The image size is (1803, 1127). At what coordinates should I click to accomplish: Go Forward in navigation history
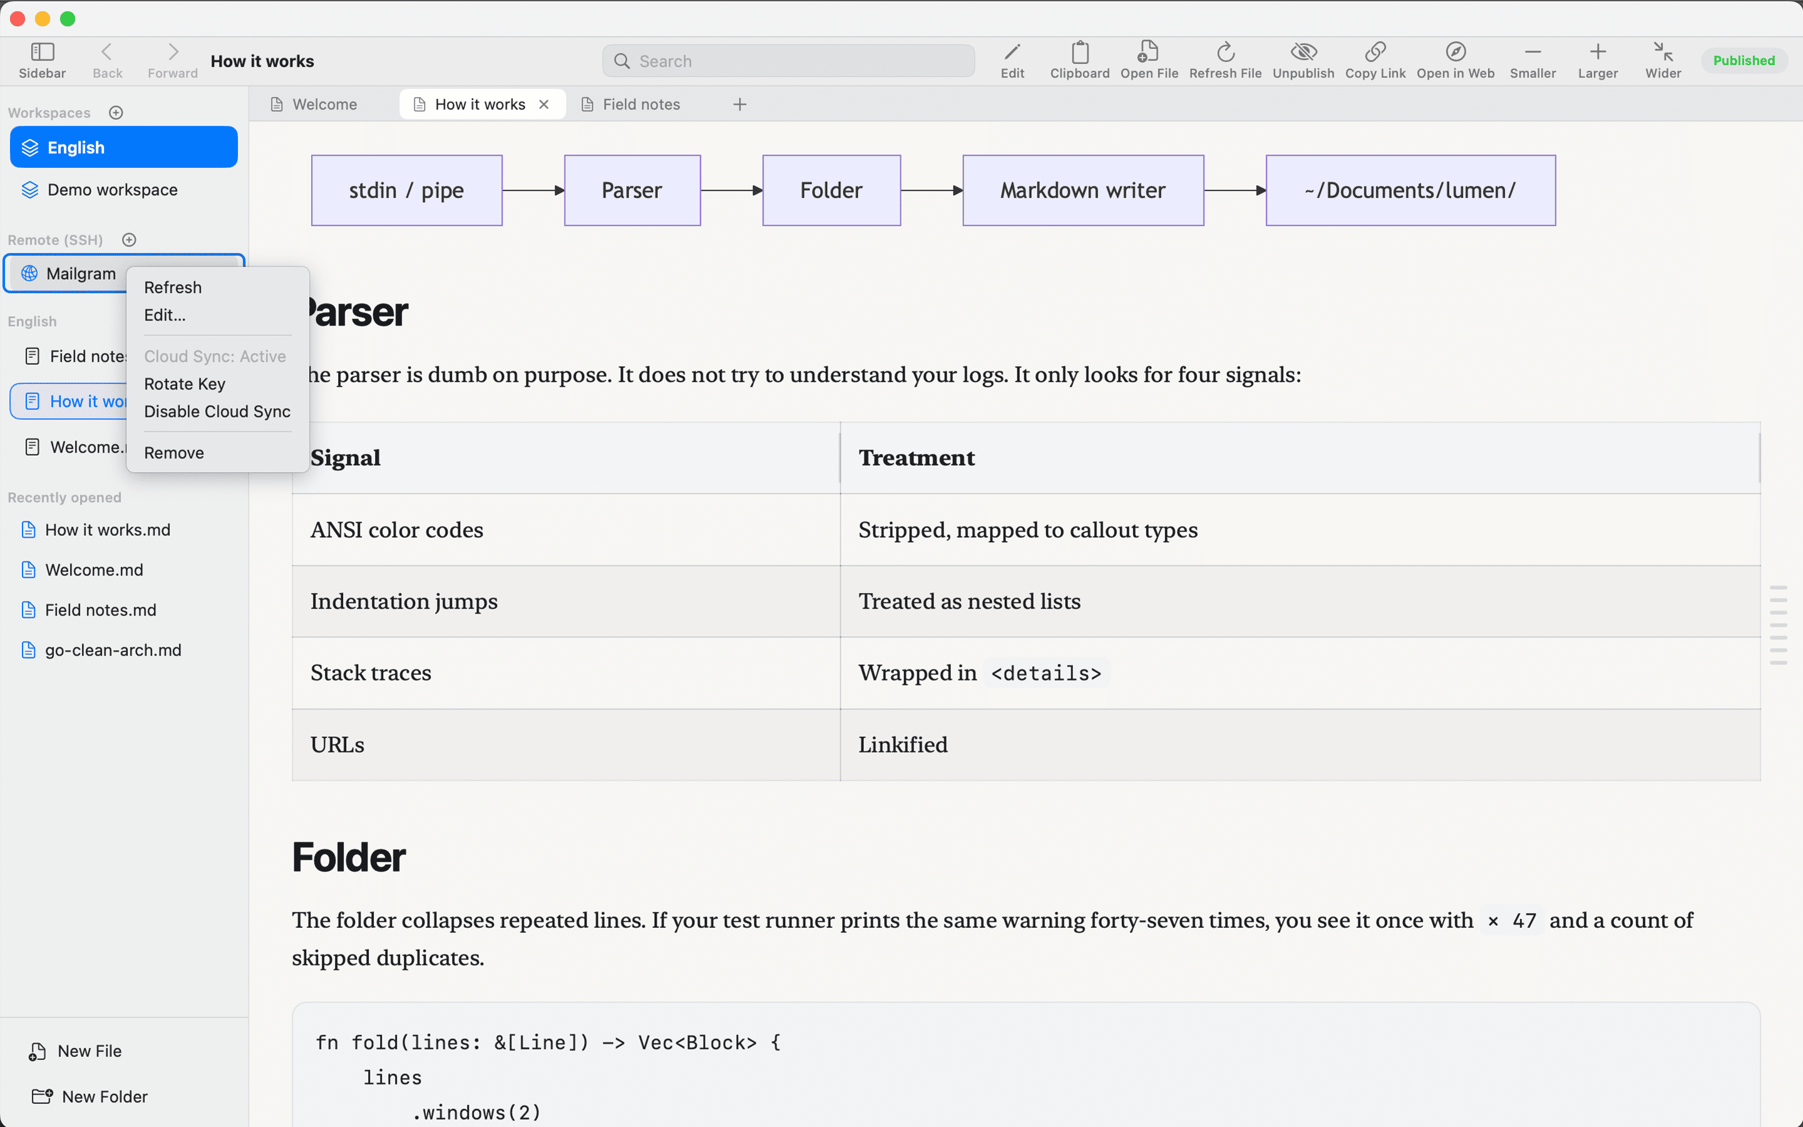[x=172, y=60]
